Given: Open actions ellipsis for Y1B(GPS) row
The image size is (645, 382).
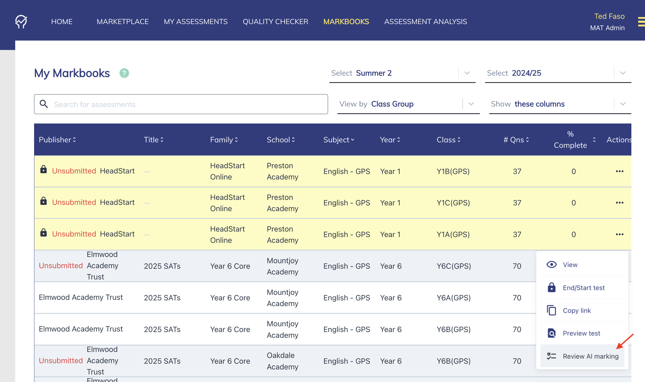Looking at the screenshot, I should point(620,171).
